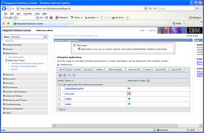Click the Application Status refresh icon
The width and height of the screenshot is (204, 133).
[x=148, y=81]
